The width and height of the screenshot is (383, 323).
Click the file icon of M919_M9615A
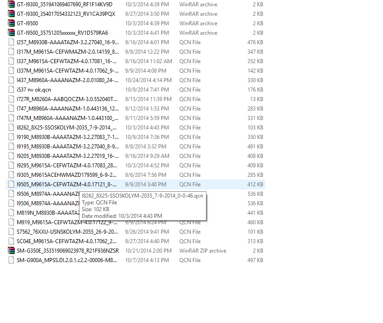[11, 222]
